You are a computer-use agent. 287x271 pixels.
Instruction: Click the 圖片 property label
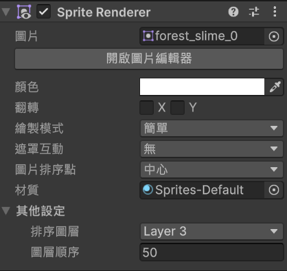[x=26, y=36]
